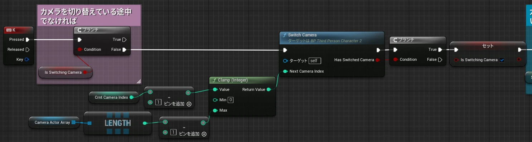Click True pin of branch after Switch Camera
The height and width of the screenshot is (142, 532).
click(x=440, y=50)
